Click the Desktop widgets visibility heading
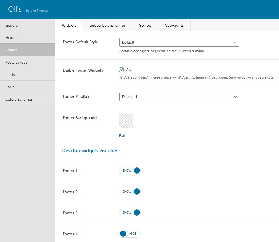The image size is (279, 242). 90,151
